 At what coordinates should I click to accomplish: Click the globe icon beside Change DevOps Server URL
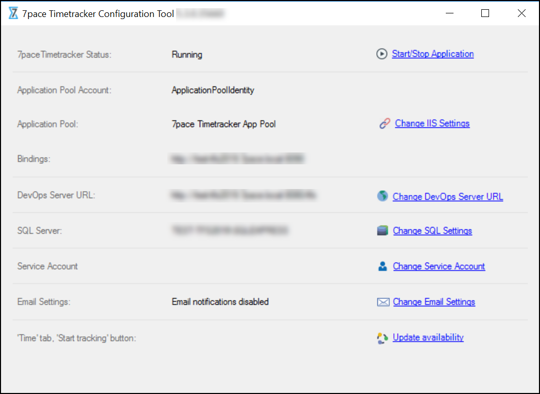(382, 196)
